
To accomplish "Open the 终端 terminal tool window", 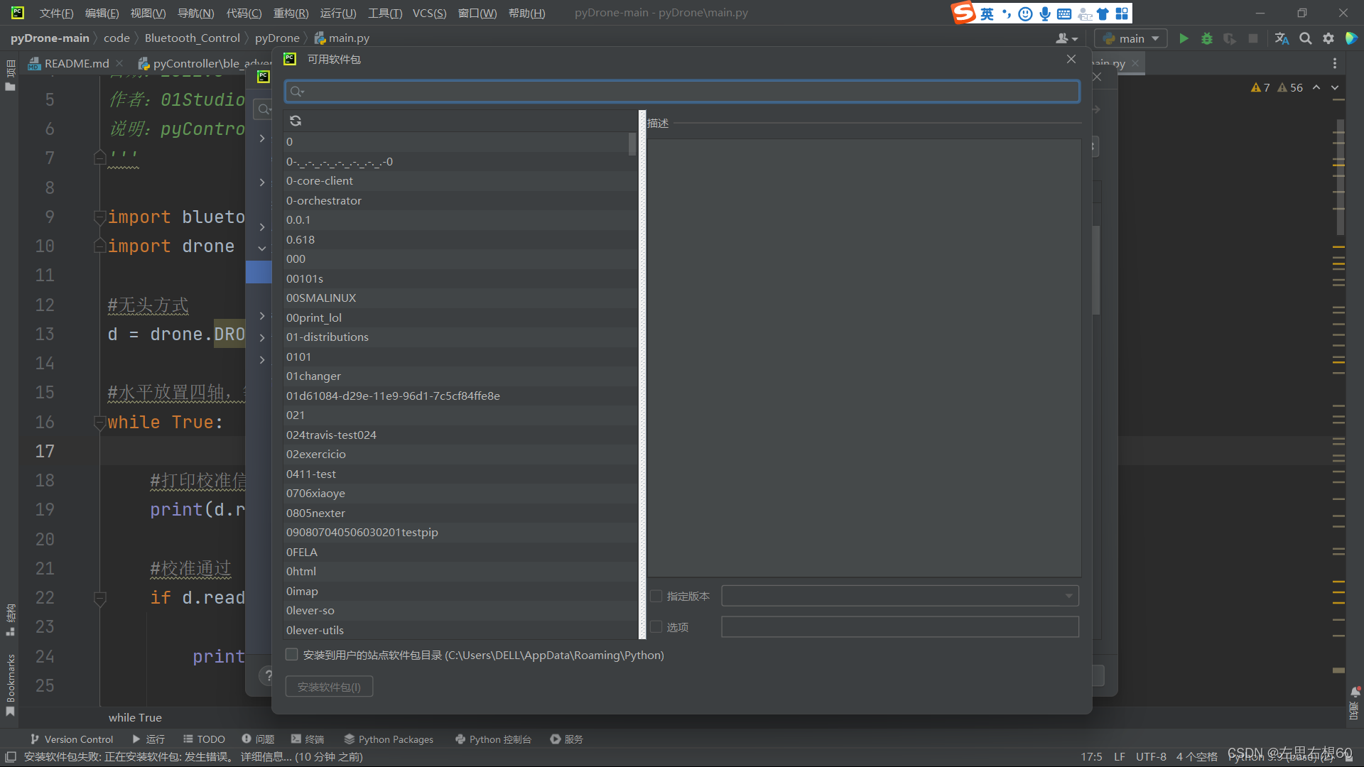I will coord(307,739).
